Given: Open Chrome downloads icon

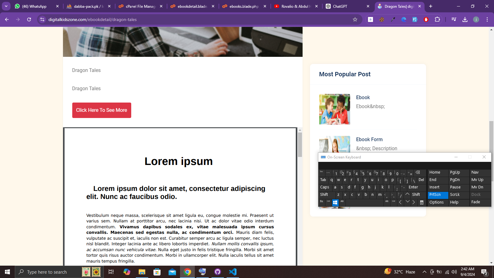Looking at the screenshot, I should 465,19.
